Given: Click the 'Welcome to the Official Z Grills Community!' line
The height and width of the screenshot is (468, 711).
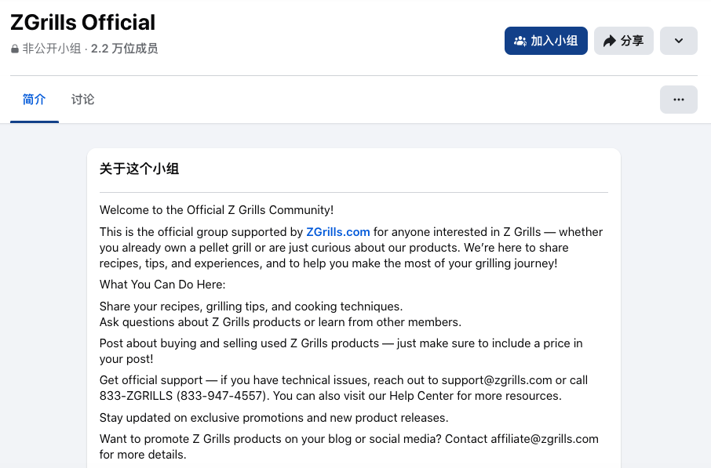Looking at the screenshot, I should 217,210.
